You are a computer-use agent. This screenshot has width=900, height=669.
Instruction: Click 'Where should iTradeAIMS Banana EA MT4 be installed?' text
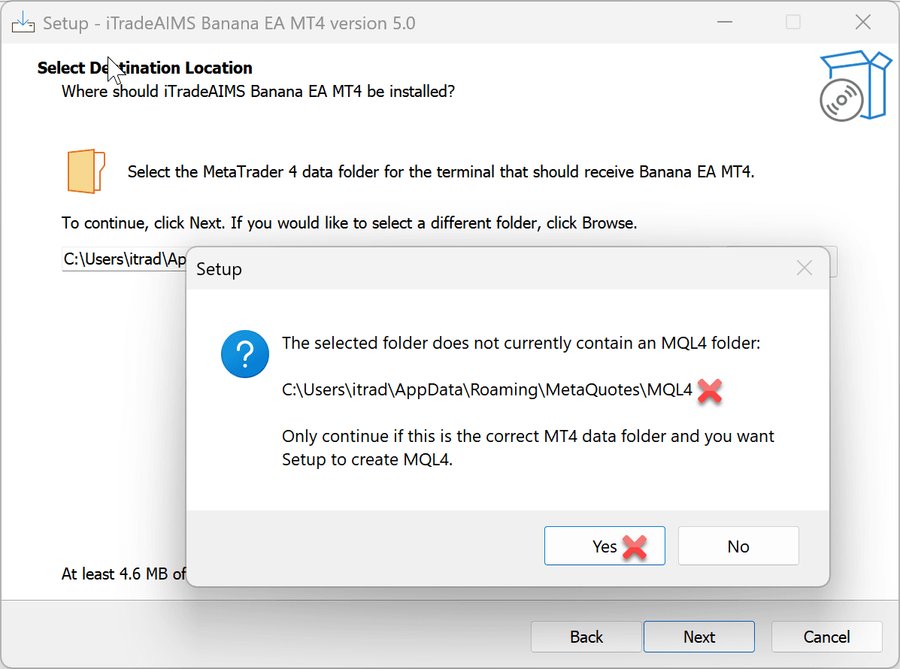click(259, 91)
